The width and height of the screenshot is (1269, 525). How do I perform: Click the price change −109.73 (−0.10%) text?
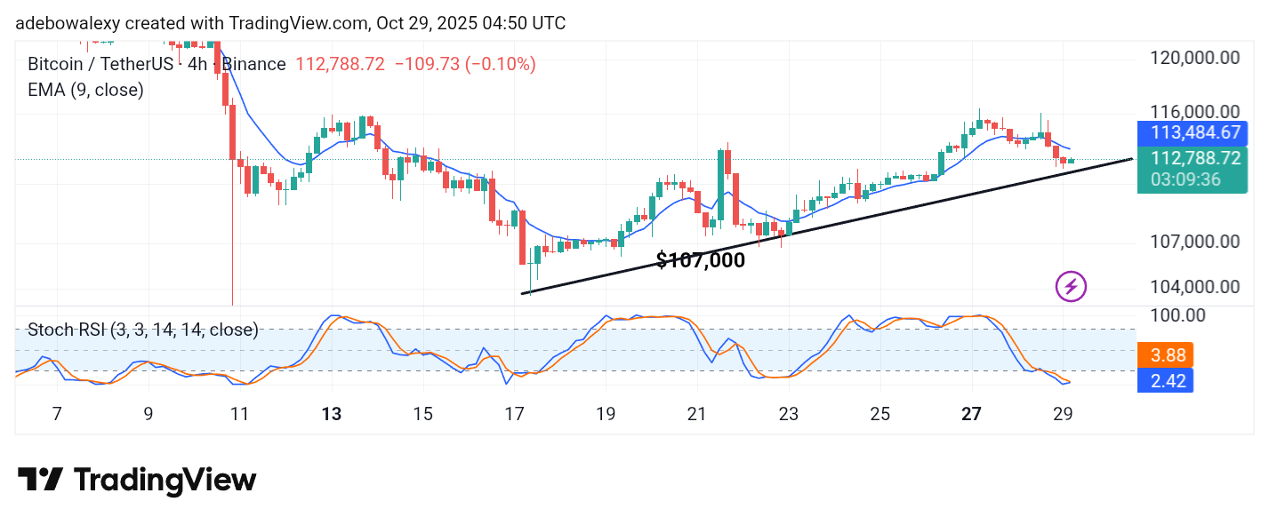coord(465,64)
